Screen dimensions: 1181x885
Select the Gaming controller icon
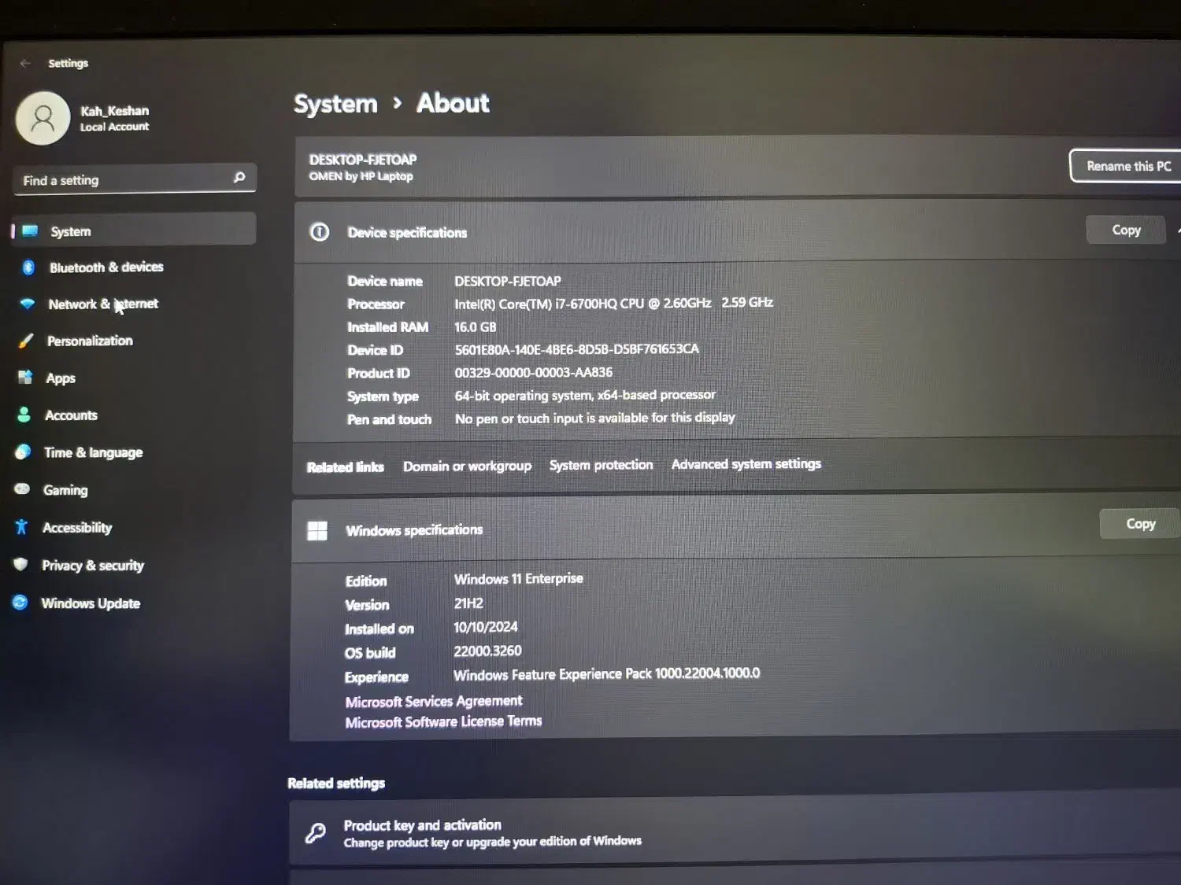22,489
